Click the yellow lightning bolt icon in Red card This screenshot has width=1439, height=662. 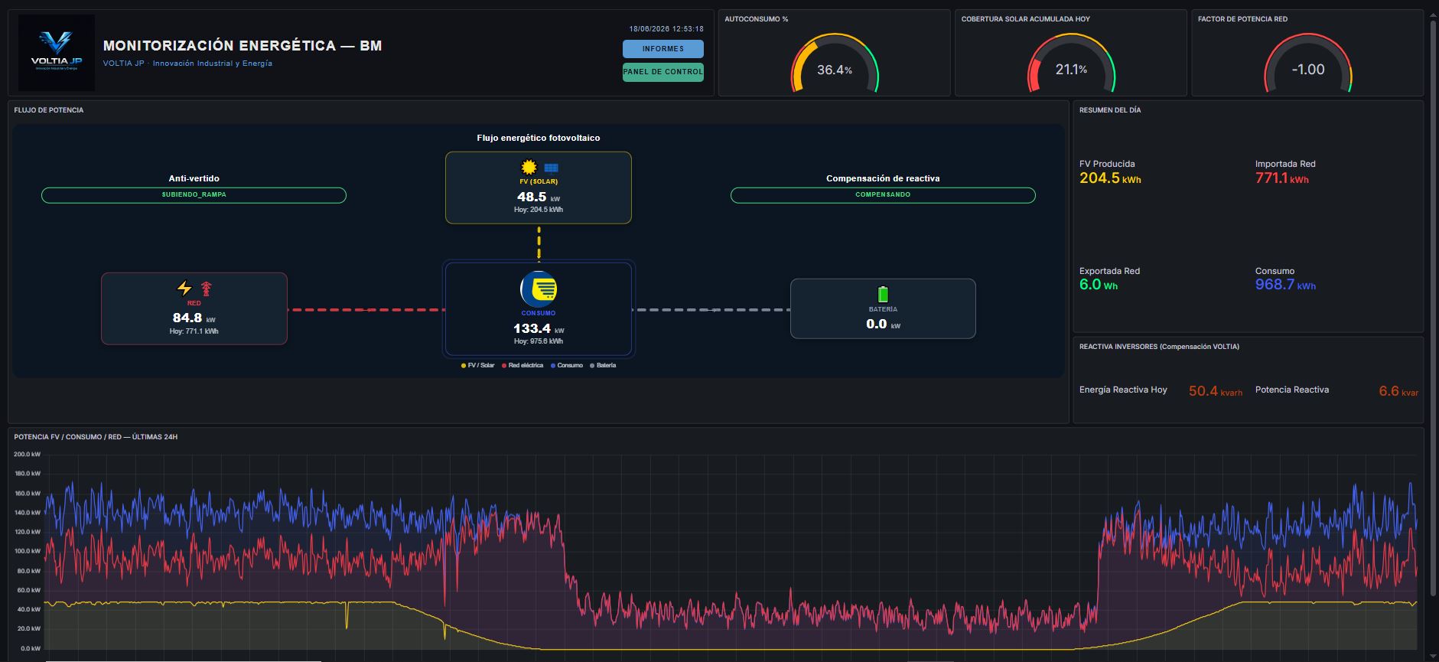click(x=184, y=289)
